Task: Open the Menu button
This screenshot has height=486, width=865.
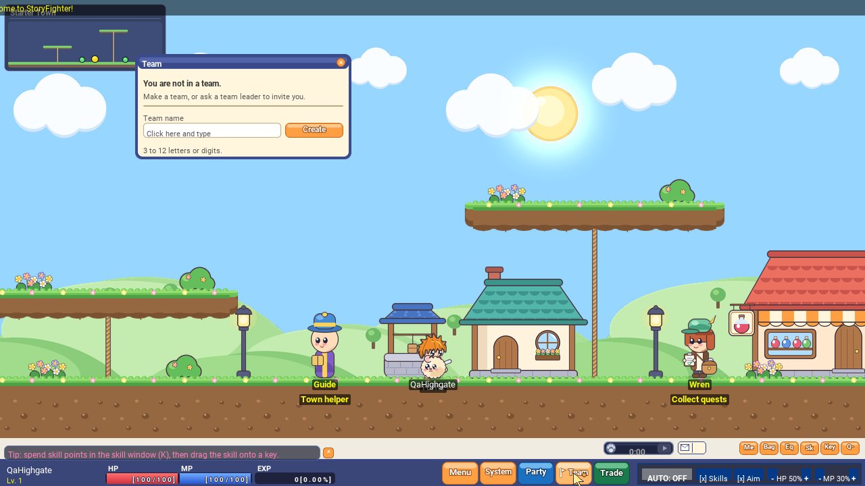Action: (x=460, y=473)
